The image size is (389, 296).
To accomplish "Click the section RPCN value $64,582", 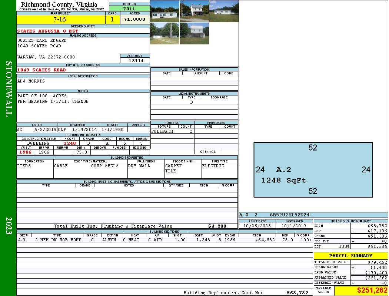I will click(265, 240).
